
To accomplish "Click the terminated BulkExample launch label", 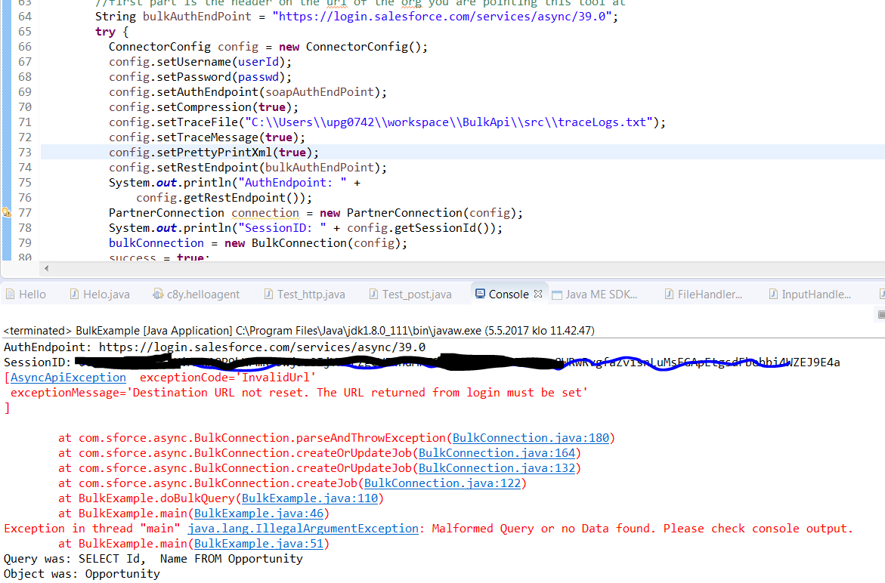I will coord(299,331).
